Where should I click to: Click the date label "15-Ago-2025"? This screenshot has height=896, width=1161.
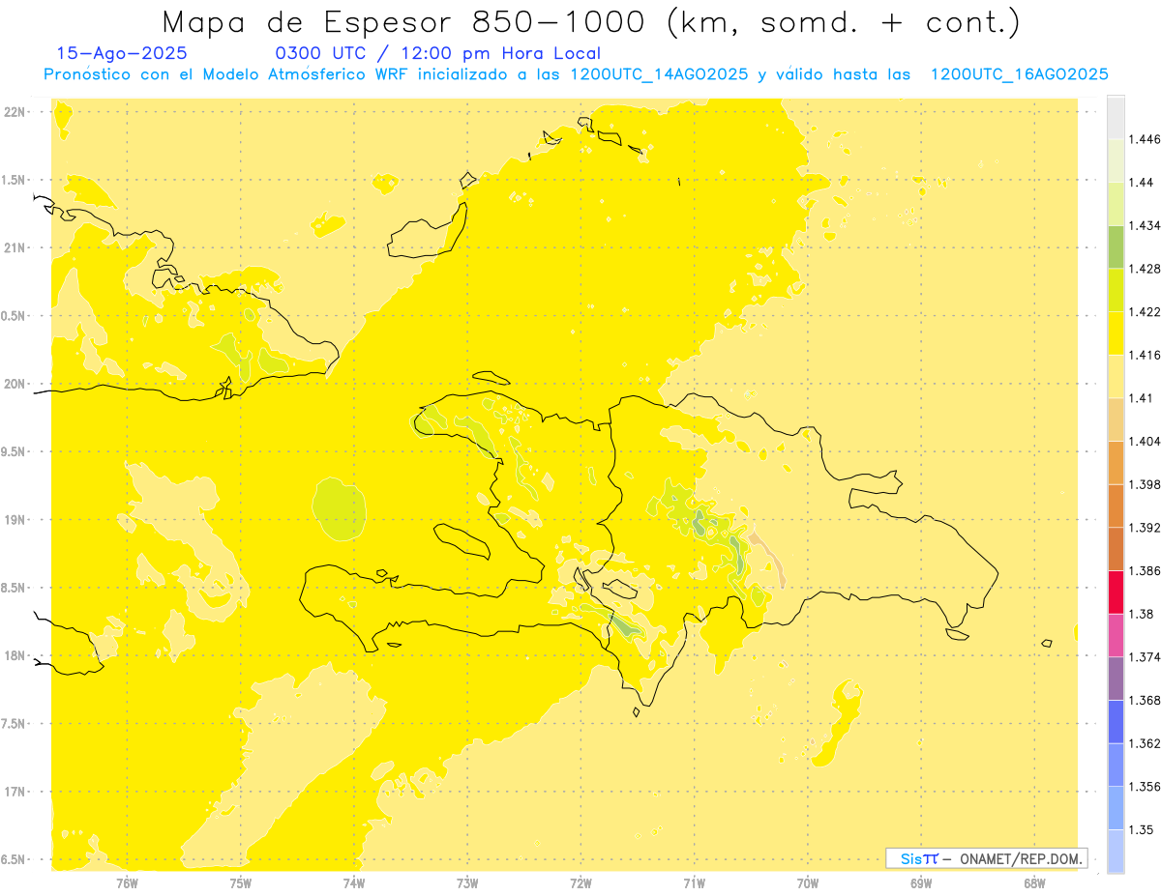(122, 53)
